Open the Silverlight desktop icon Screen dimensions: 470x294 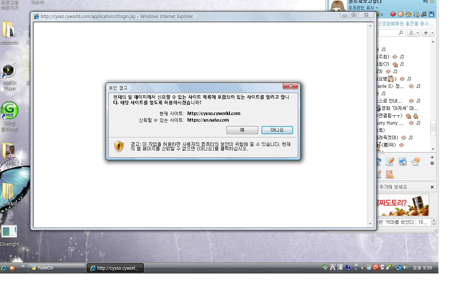point(9,236)
